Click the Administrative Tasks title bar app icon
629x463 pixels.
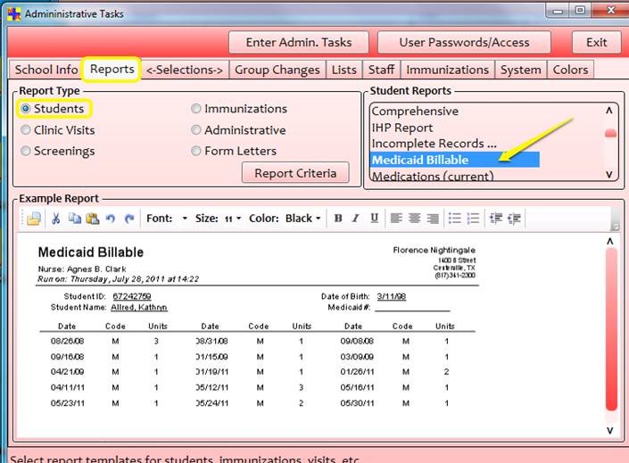tap(14, 13)
